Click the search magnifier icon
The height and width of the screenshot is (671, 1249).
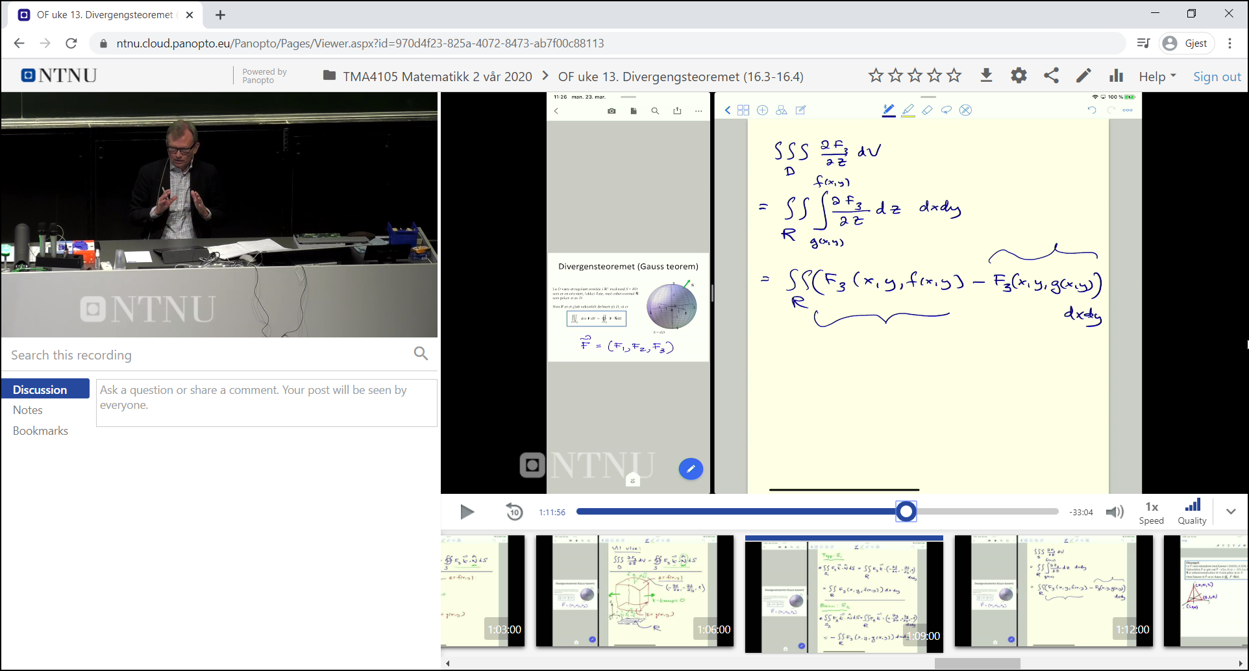(x=421, y=354)
